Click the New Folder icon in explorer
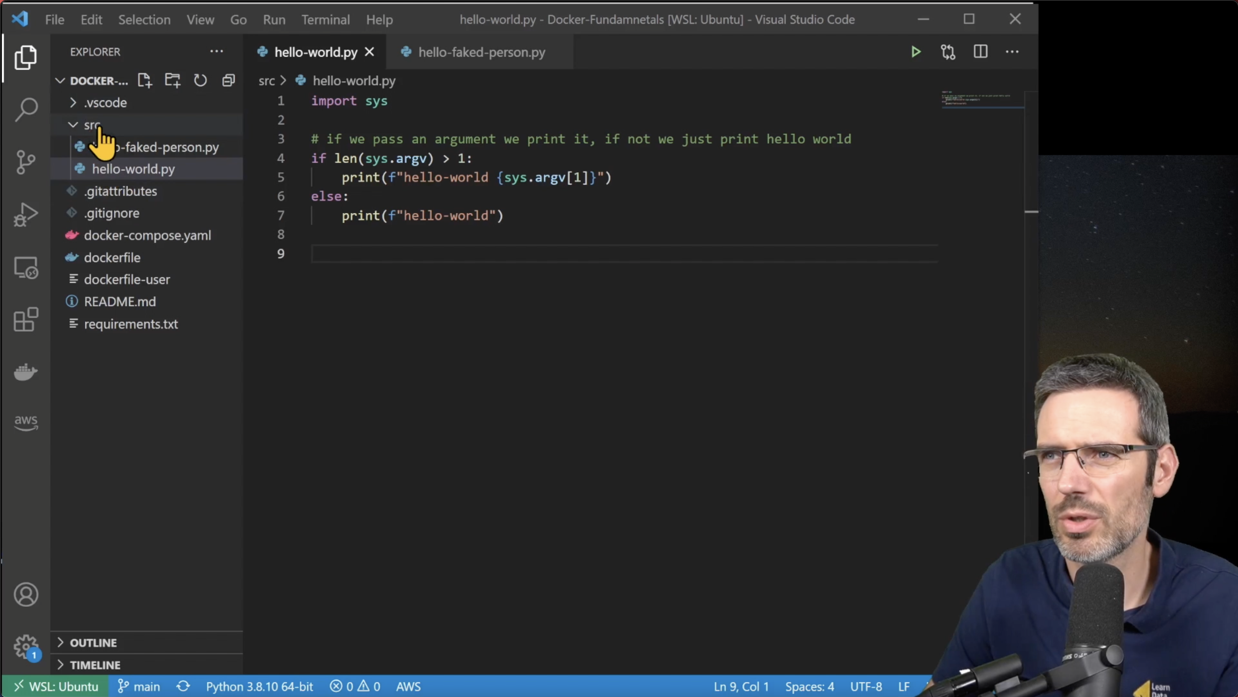 [172, 80]
